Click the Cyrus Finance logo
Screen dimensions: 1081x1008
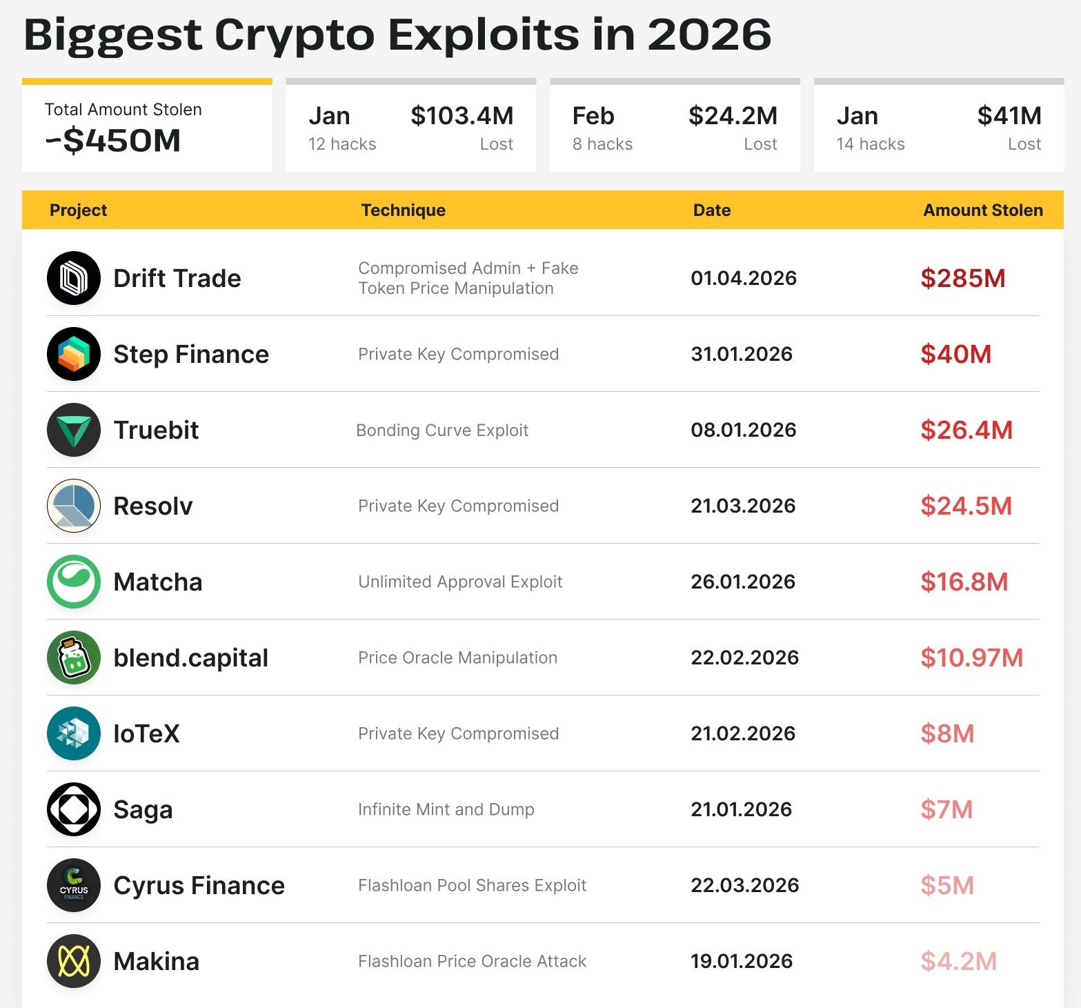pyautogui.click(x=74, y=885)
